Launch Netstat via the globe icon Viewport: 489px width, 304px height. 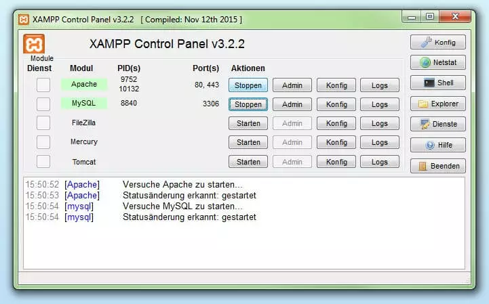click(x=426, y=63)
